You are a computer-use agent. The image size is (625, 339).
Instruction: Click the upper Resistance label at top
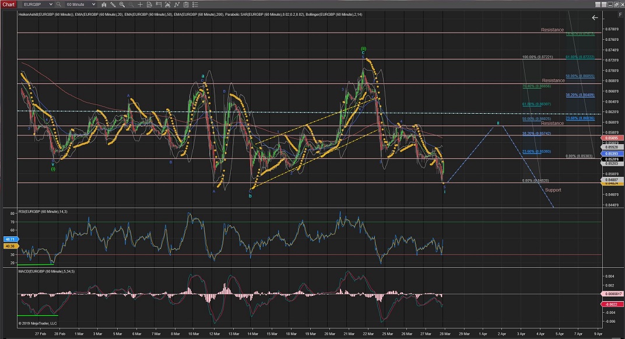[x=552, y=30]
